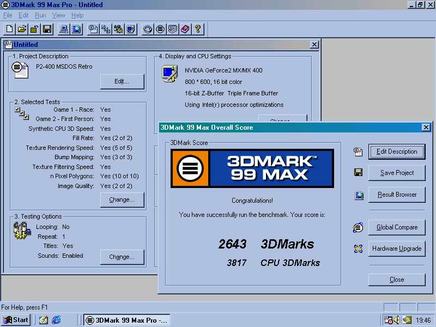Image resolution: width=436 pixels, height=327 pixels.
Task: Click the Hardware Upgrade button
Action: click(x=397, y=249)
